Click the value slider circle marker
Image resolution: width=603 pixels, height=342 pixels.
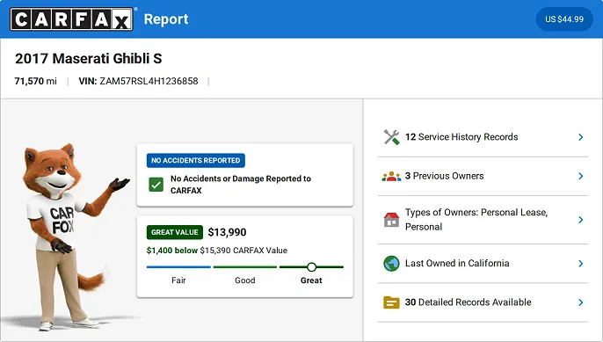click(x=311, y=267)
